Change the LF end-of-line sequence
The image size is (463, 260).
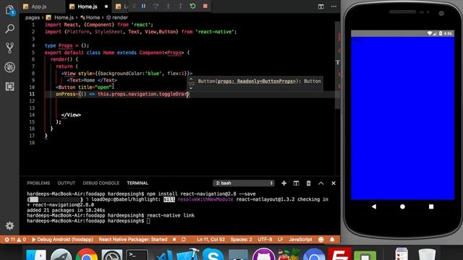tap(280, 239)
